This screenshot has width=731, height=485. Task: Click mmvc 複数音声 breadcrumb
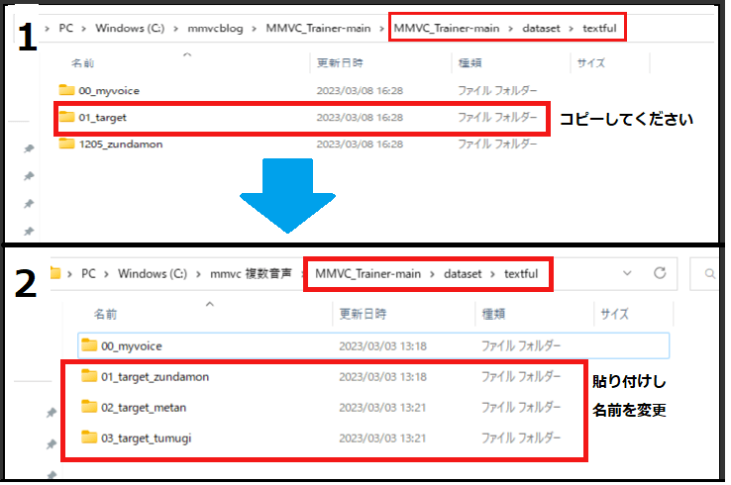(x=251, y=273)
